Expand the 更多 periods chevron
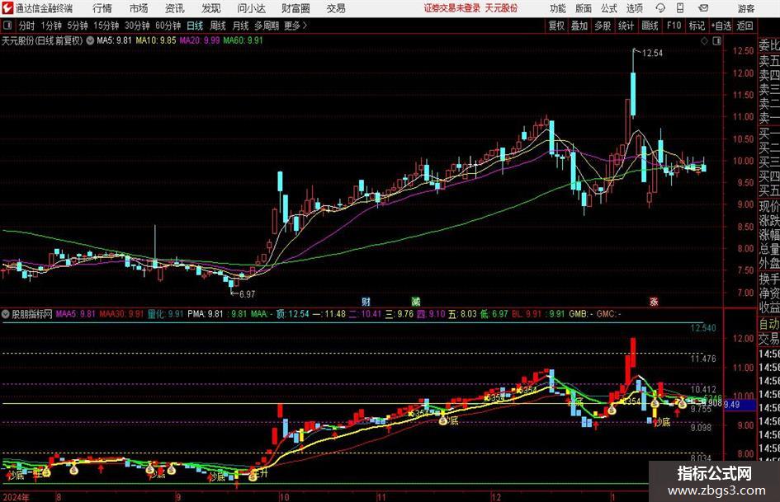 tap(305, 26)
